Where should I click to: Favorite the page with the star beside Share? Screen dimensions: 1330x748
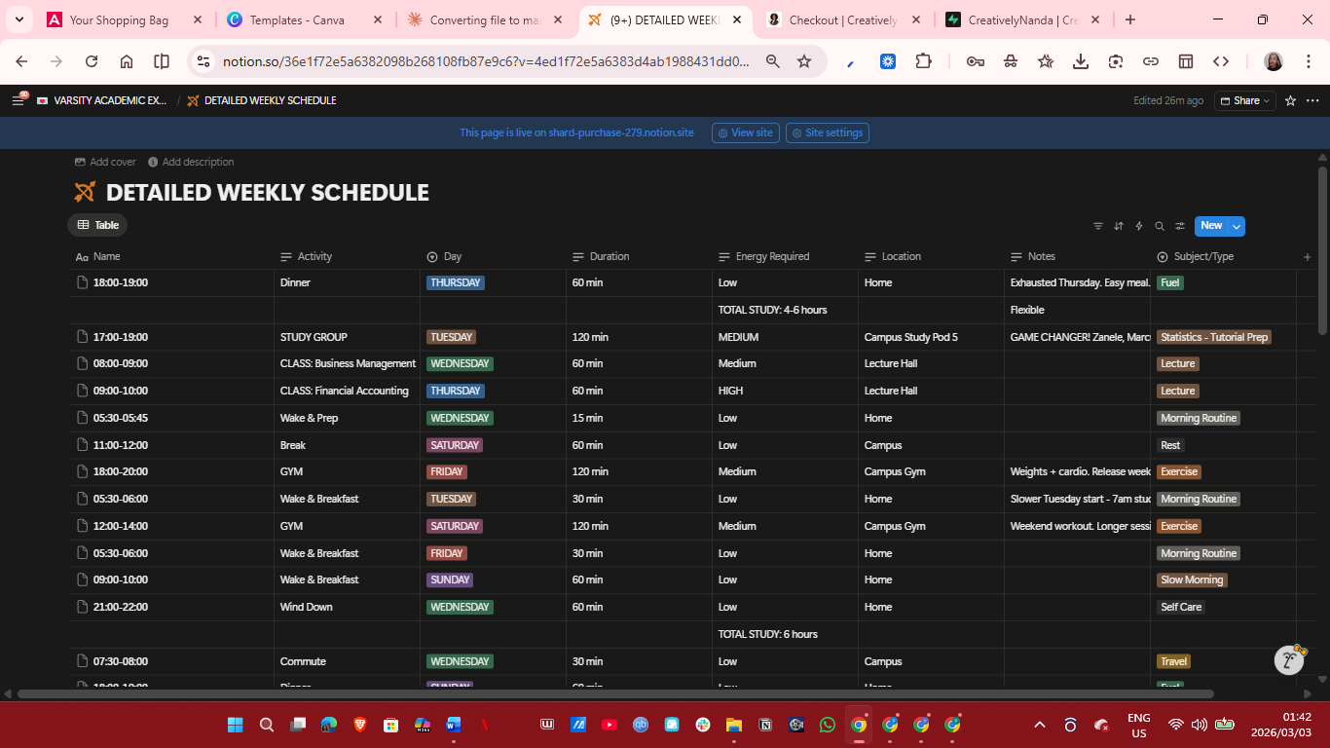click(1289, 100)
